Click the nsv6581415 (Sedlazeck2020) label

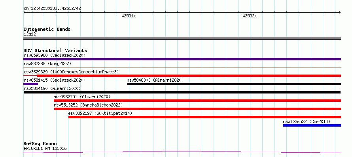tap(55, 80)
